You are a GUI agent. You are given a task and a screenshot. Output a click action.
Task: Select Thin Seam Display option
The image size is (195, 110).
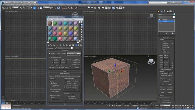pyautogui.click(x=161, y=100)
